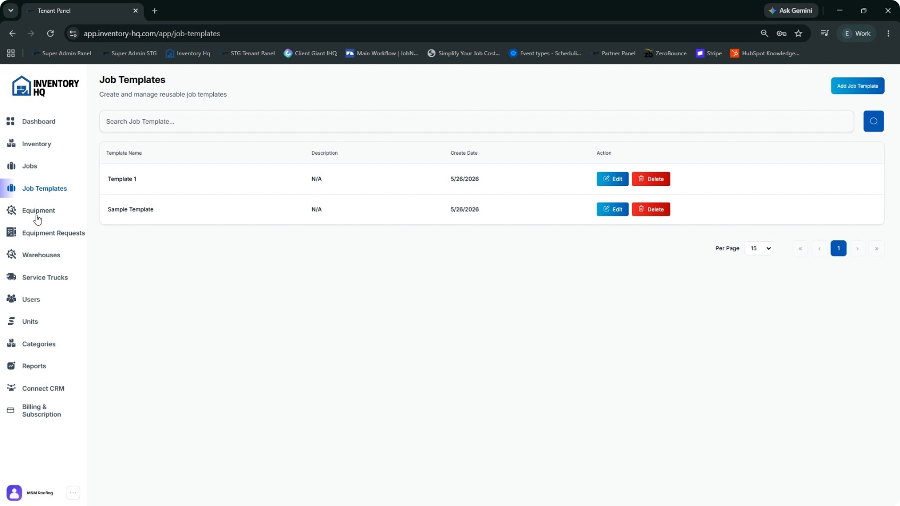Open the Stripe bookmark
This screenshot has height=506, width=900.
point(709,53)
